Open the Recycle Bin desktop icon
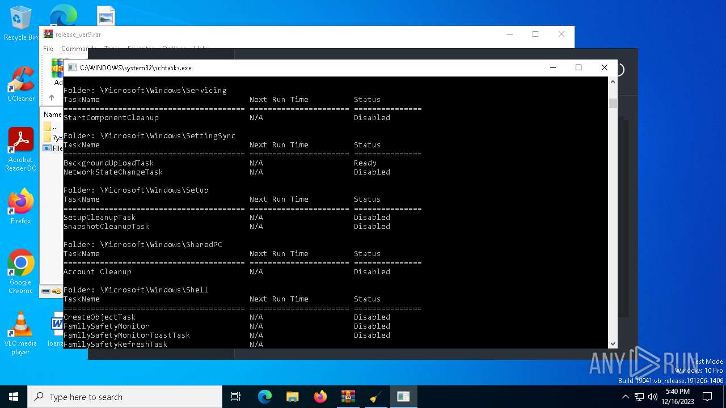The height and width of the screenshot is (408, 726). (20, 23)
